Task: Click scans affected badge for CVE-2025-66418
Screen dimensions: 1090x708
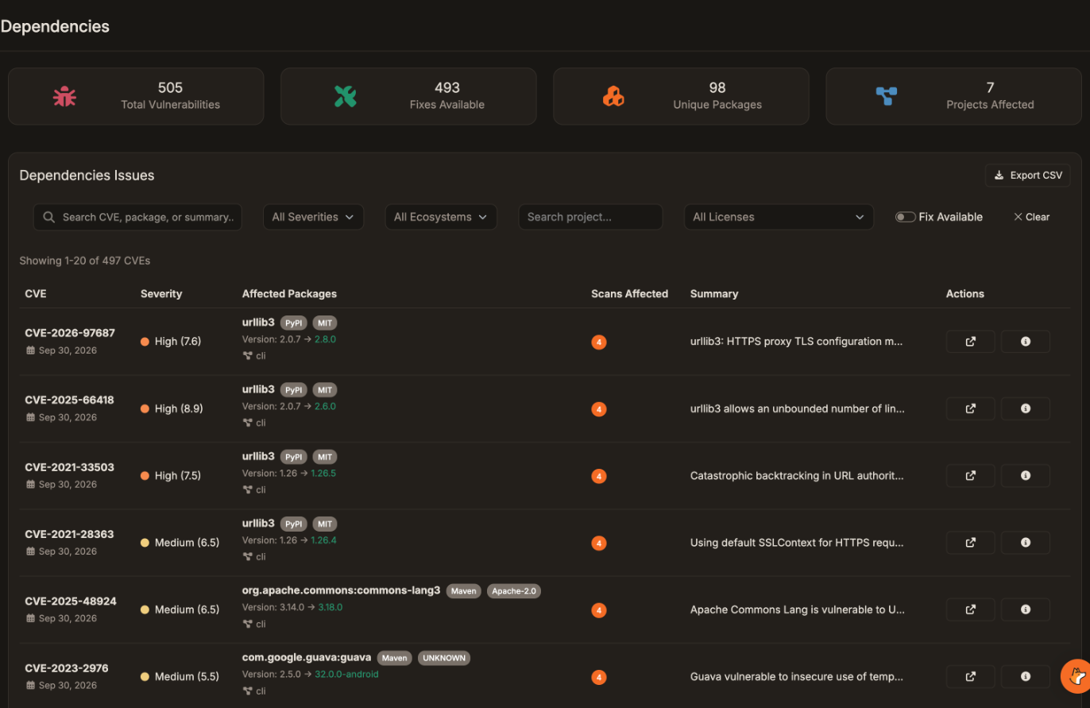Action: [x=599, y=409]
